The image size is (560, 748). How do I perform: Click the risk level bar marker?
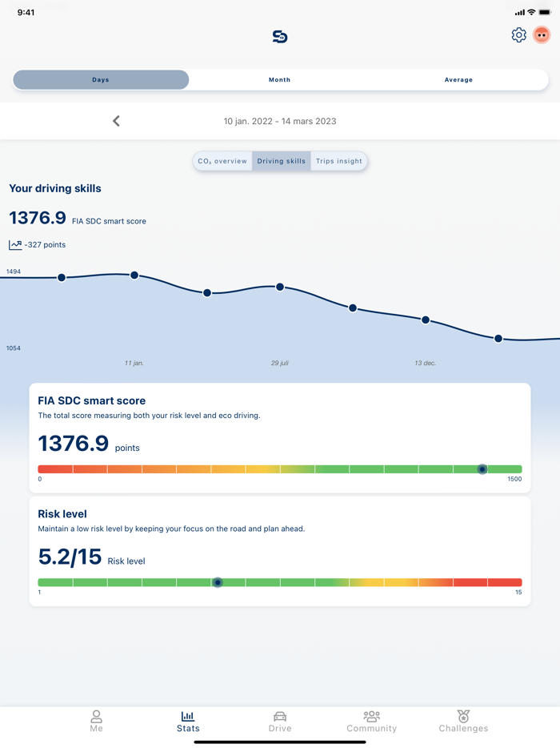point(218,582)
